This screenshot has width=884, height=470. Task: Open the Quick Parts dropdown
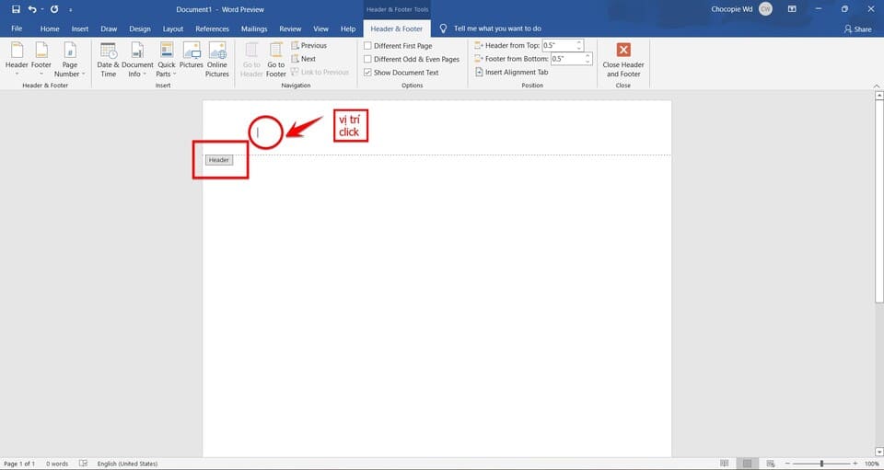click(166, 59)
